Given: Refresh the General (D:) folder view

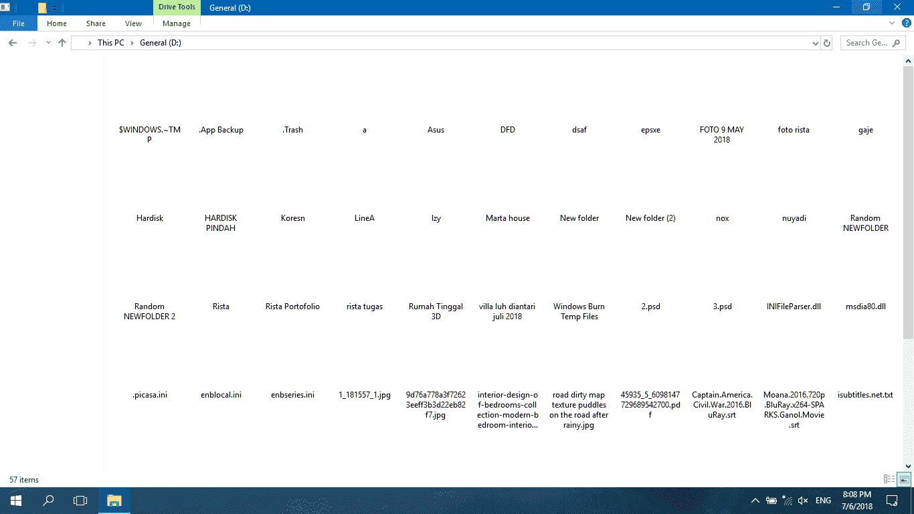Looking at the screenshot, I should click(827, 43).
